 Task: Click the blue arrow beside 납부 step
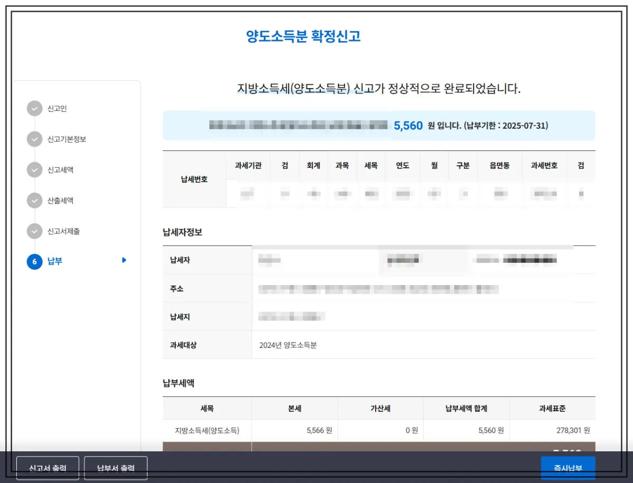click(x=124, y=261)
